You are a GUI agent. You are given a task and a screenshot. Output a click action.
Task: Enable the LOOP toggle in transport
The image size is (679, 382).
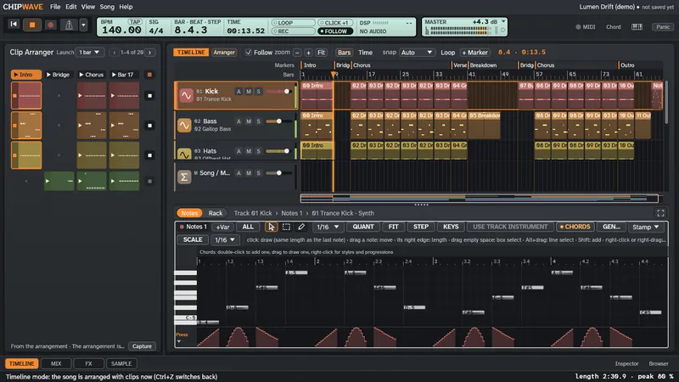click(293, 23)
